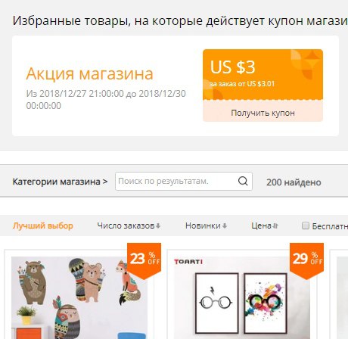Click Получить купон button
Image resolution: width=348 pixels, height=339 pixels.
pyautogui.click(x=263, y=113)
